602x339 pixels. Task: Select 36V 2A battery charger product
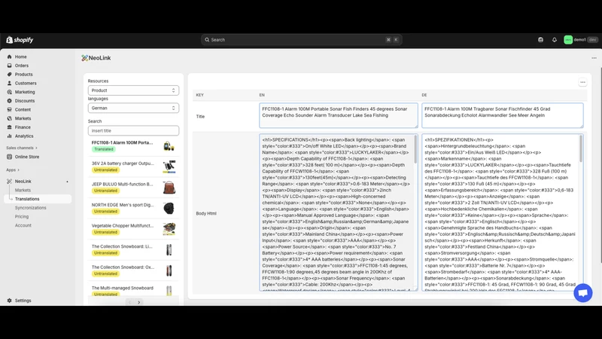(x=133, y=166)
